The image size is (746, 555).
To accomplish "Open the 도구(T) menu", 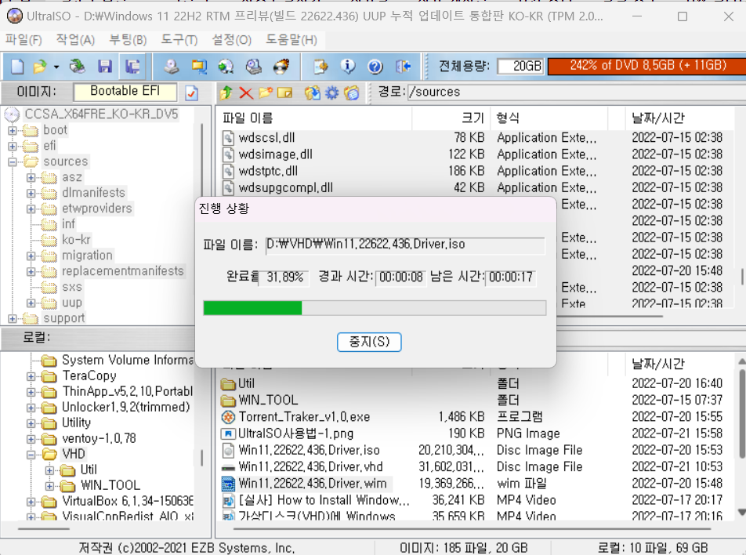I will pos(179,40).
